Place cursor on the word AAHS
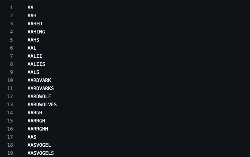 point(33,40)
